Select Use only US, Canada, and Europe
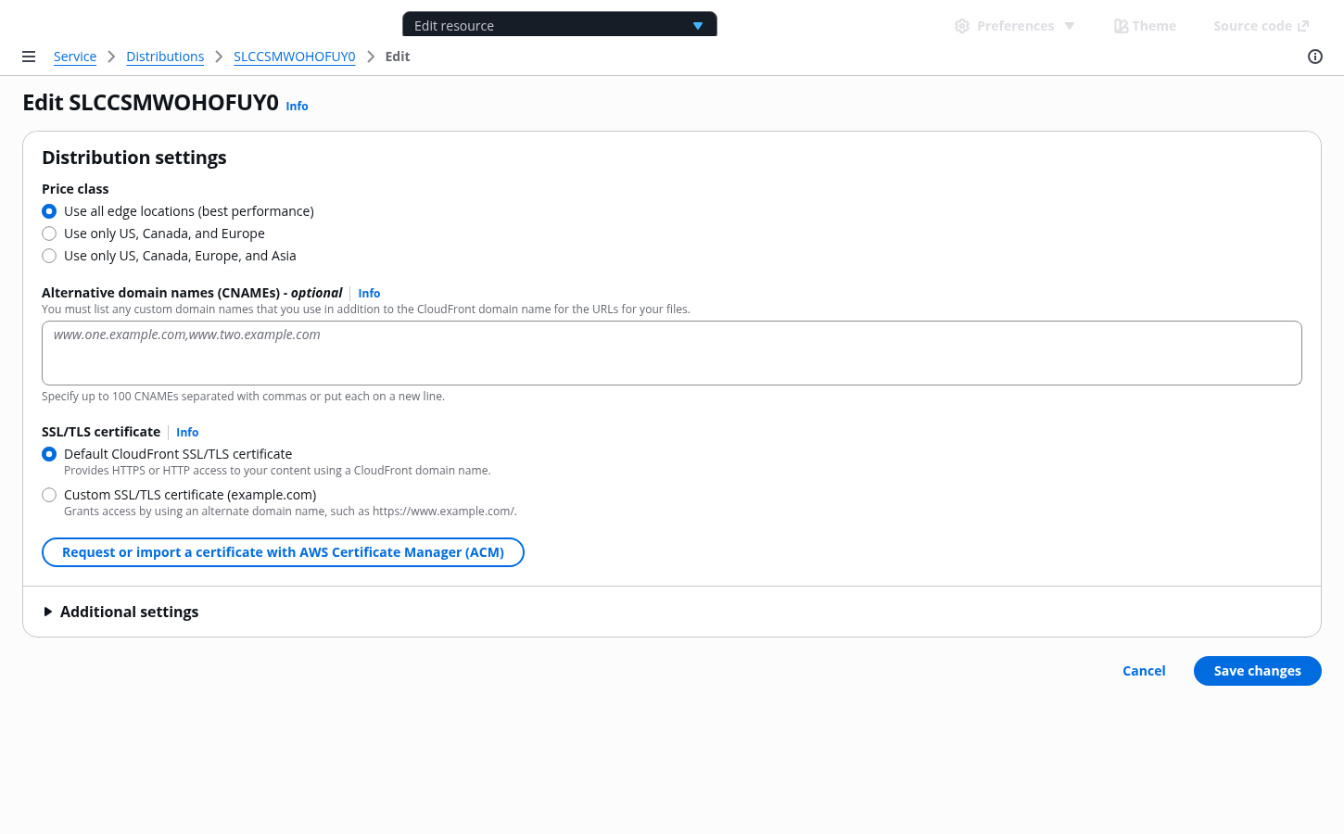This screenshot has height=834, width=1344. (49, 234)
